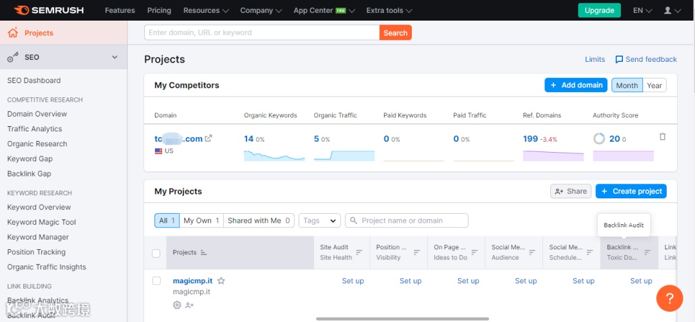
Task: Open the Send feedback link
Action: (645, 59)
